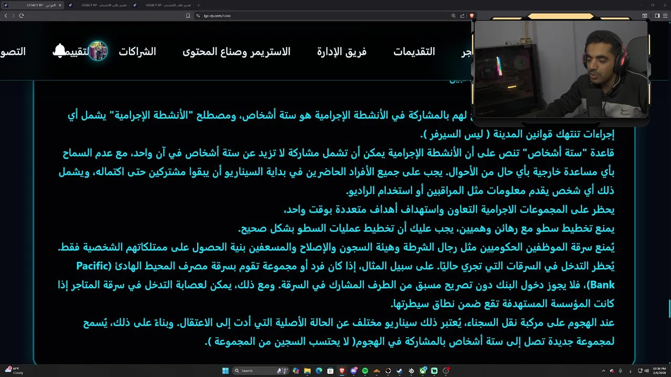Show hidden system tray icons
This screenshot has width=671, height=377.
603,371
